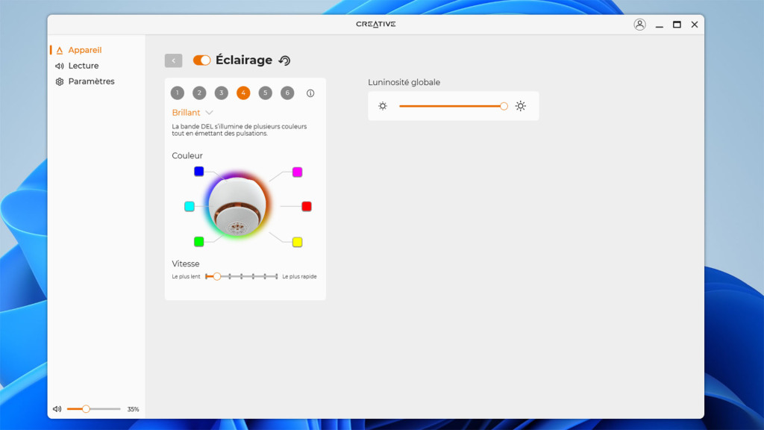Screen dimensions: 764x430
Task: Maximize the Creative app window
Action: 677,25
